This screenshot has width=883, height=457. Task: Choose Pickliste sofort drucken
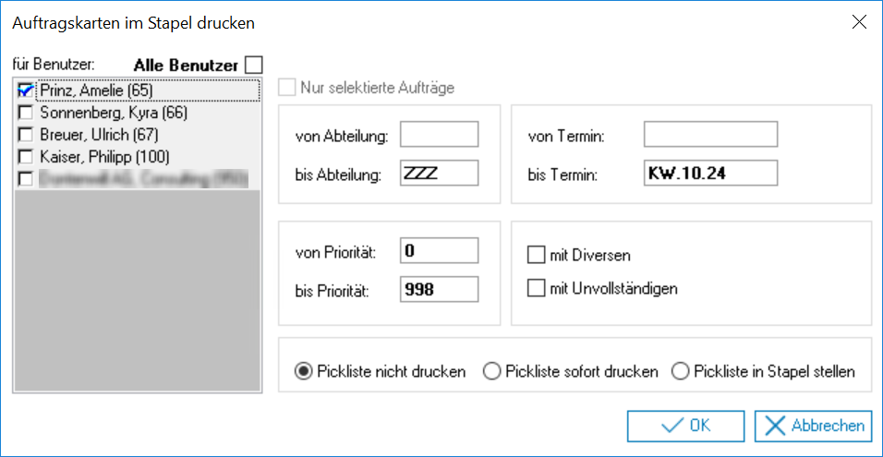coord(492,372)
